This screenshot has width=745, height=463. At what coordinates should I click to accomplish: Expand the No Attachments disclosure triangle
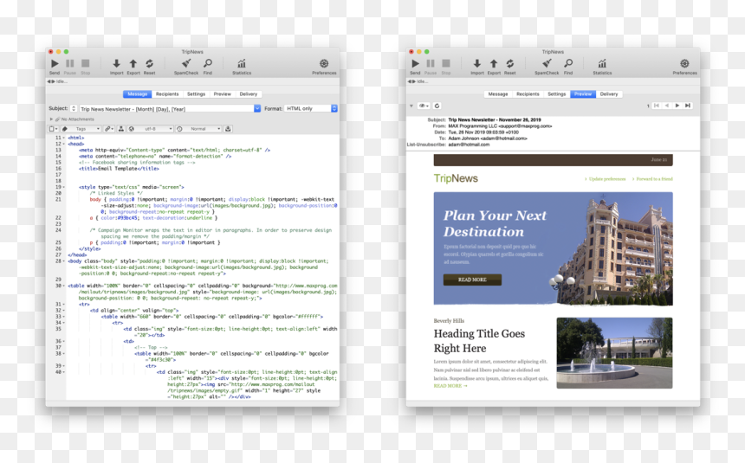[x=51, y=119]
